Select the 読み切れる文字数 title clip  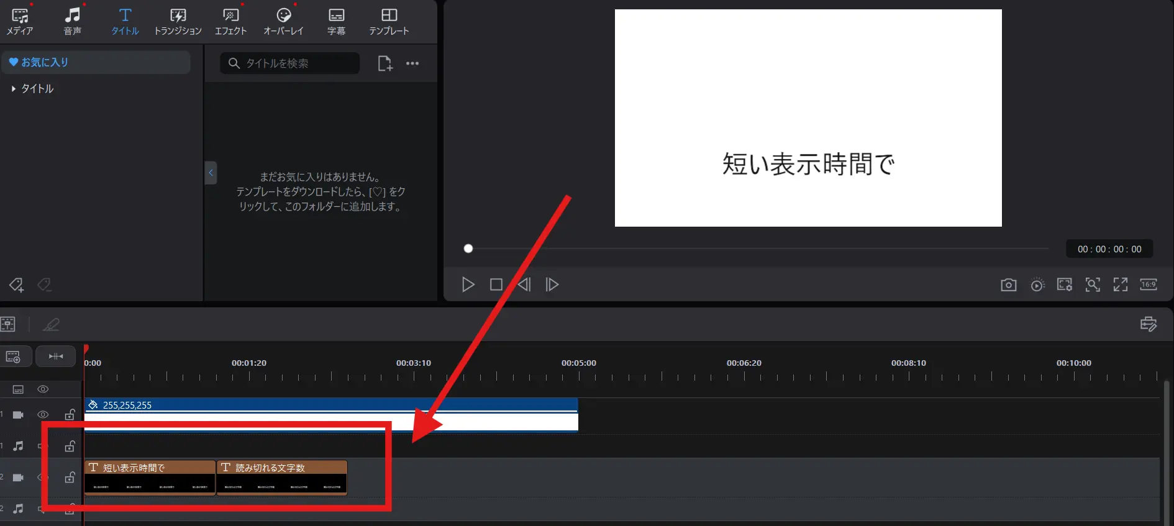(x=282, y=478)
